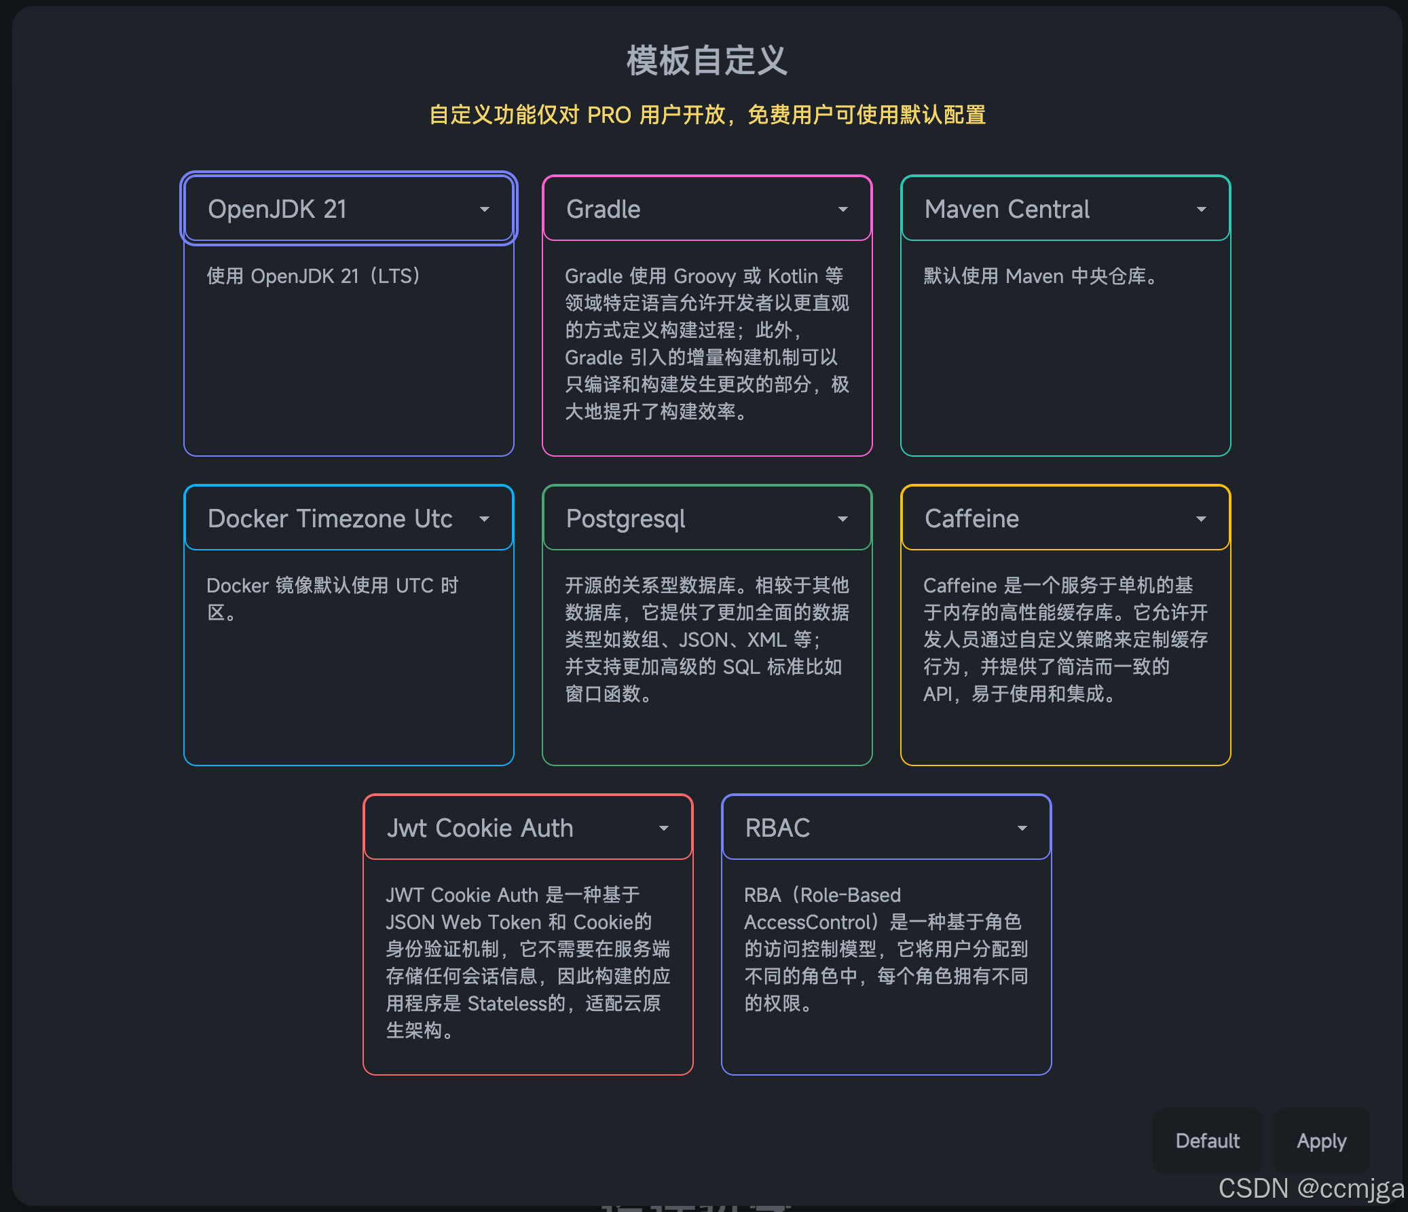The image size is (1408, 1212).
Task: Click the Caffeine chevron arrow icon
Action: [1201, 519]
